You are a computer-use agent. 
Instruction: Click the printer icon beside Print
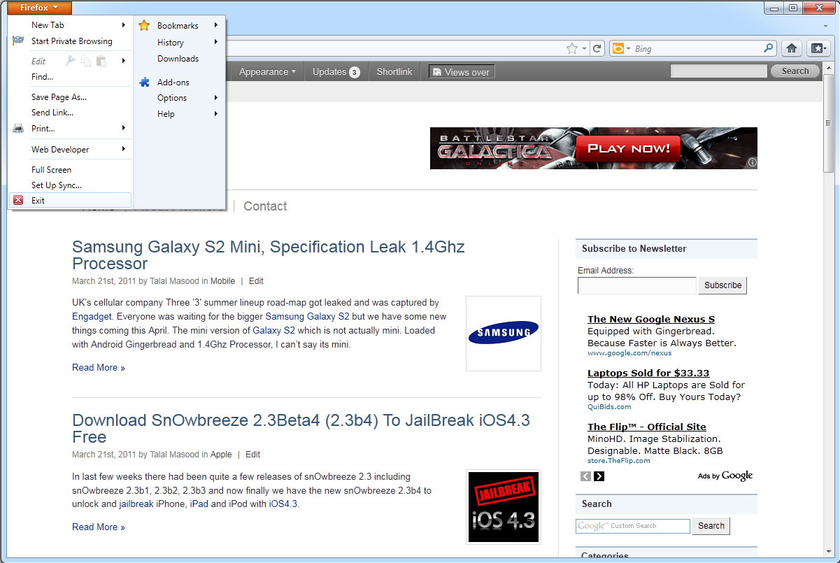click(x=18, y=129)
